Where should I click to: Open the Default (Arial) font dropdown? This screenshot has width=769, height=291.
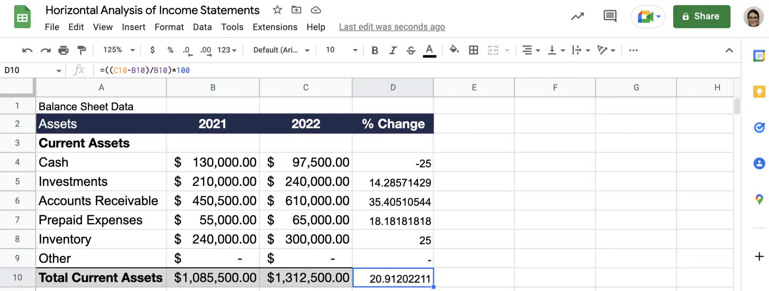click(x=281, y=50)
